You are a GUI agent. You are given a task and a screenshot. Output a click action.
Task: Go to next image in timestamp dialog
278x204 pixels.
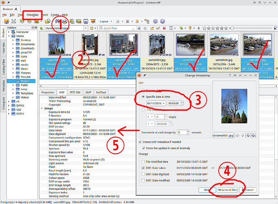(x=248, y=135)
